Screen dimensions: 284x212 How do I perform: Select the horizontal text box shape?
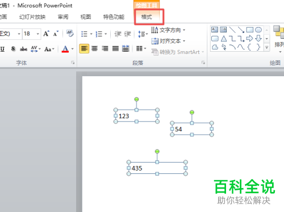point(215,30)
